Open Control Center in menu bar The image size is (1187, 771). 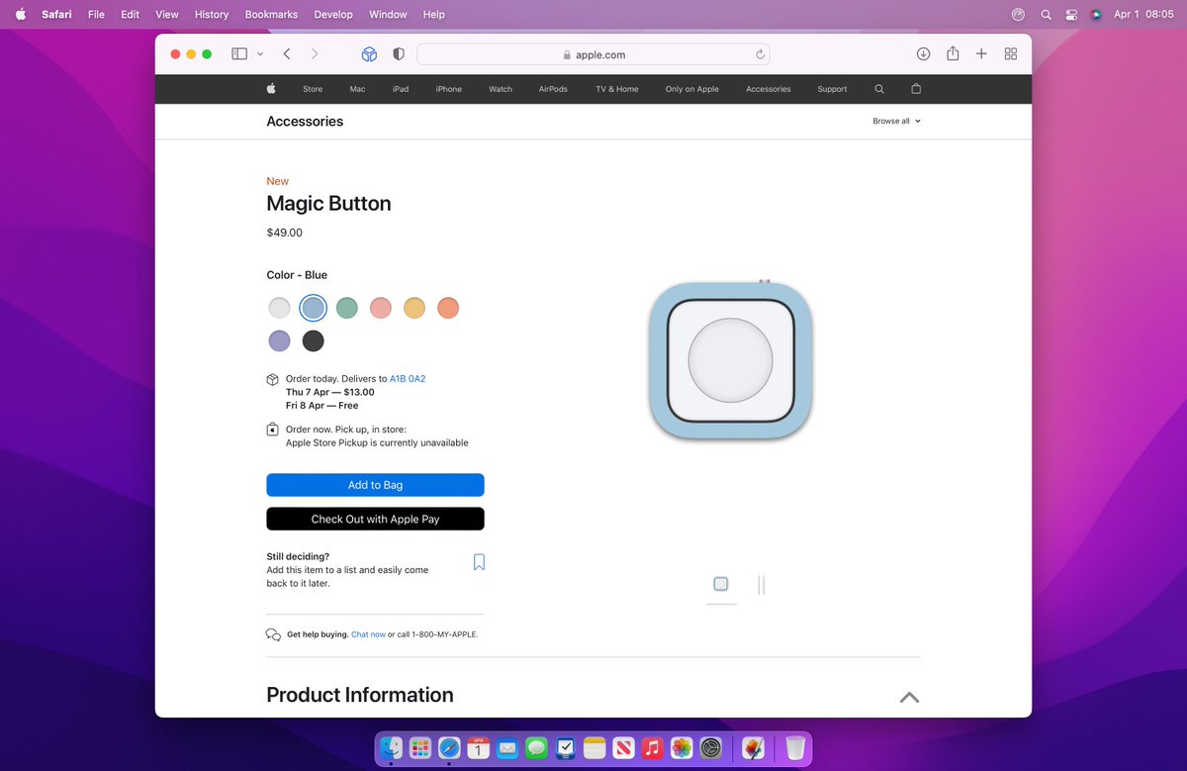point(1071,15)
